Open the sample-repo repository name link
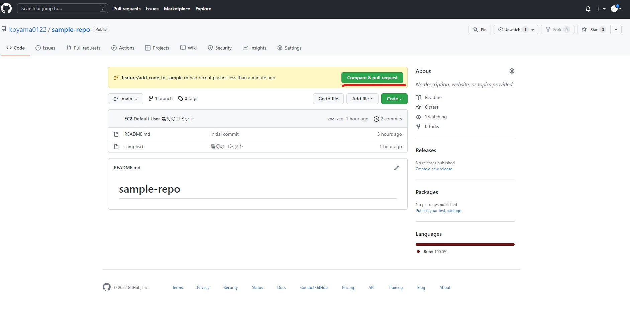This screenshot has width=630, height=309. tap(71, 29)
